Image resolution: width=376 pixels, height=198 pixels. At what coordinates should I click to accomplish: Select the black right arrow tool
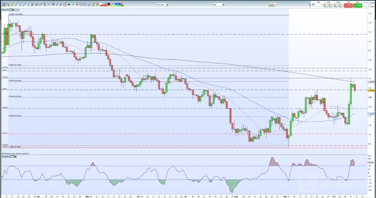point(69,4)
